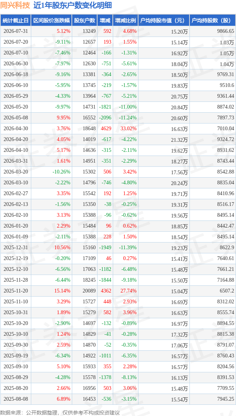This screenshot has width=236, height=416.
Task: Select the 增减 column header
Action: click(x=105, y=21)
